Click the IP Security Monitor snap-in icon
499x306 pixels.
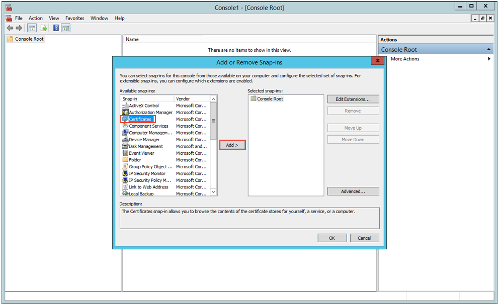pos(125,173)
